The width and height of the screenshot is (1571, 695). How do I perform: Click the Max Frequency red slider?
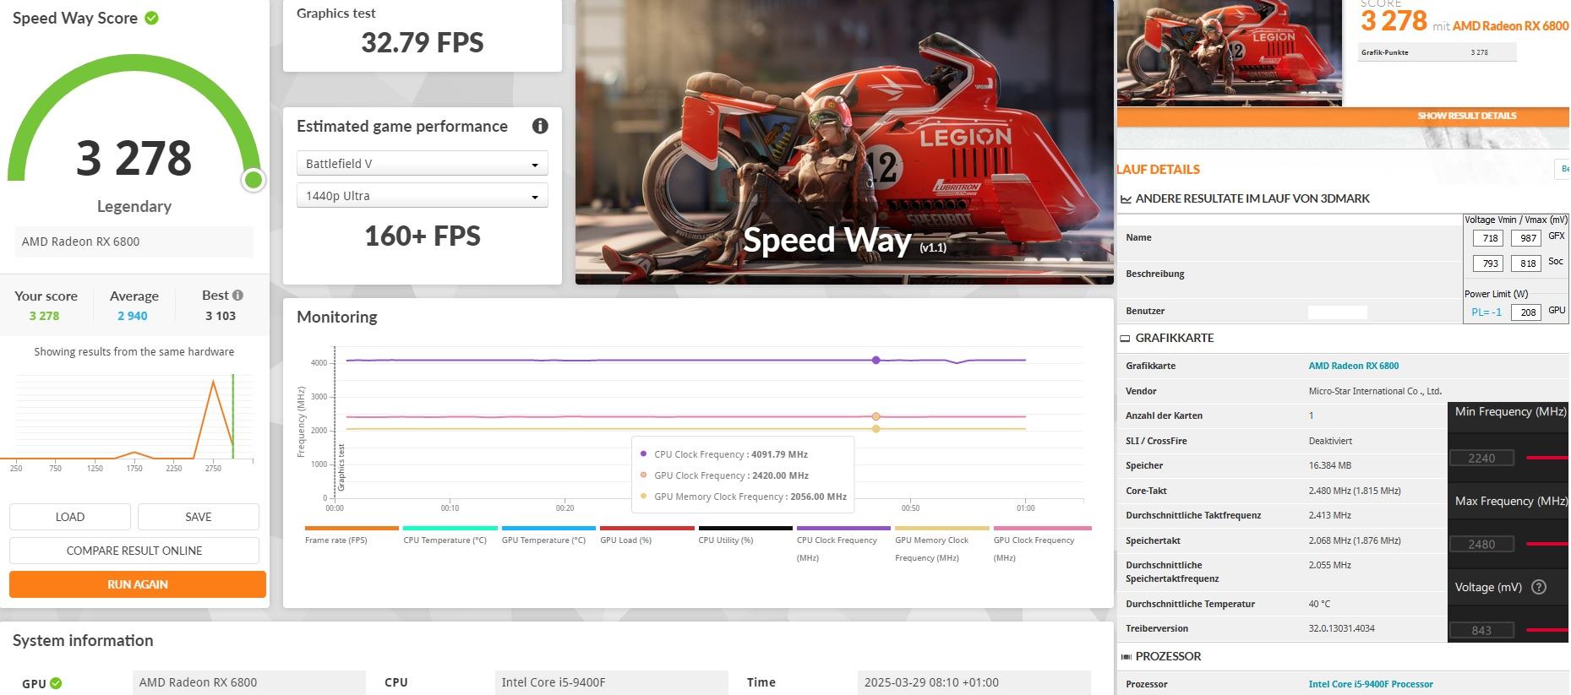[x=1548, y=545]
